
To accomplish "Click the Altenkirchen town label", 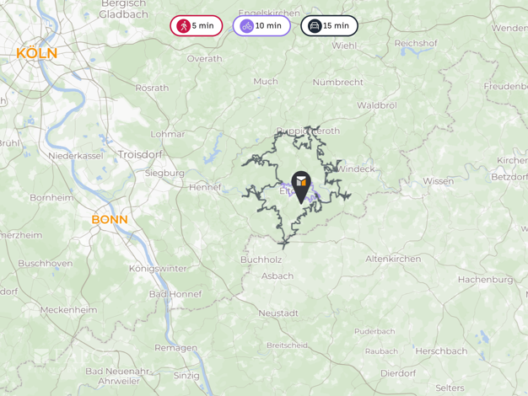I will pyautogui.click(x=393, y=259).
